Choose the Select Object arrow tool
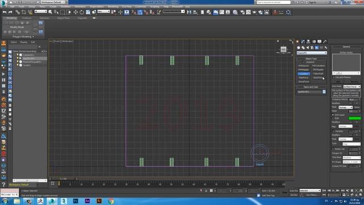 pos(50,12)
